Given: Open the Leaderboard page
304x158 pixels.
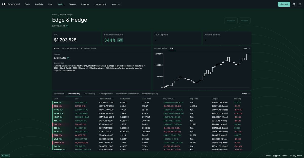Looking at the screenshot, I should point(100,4).
